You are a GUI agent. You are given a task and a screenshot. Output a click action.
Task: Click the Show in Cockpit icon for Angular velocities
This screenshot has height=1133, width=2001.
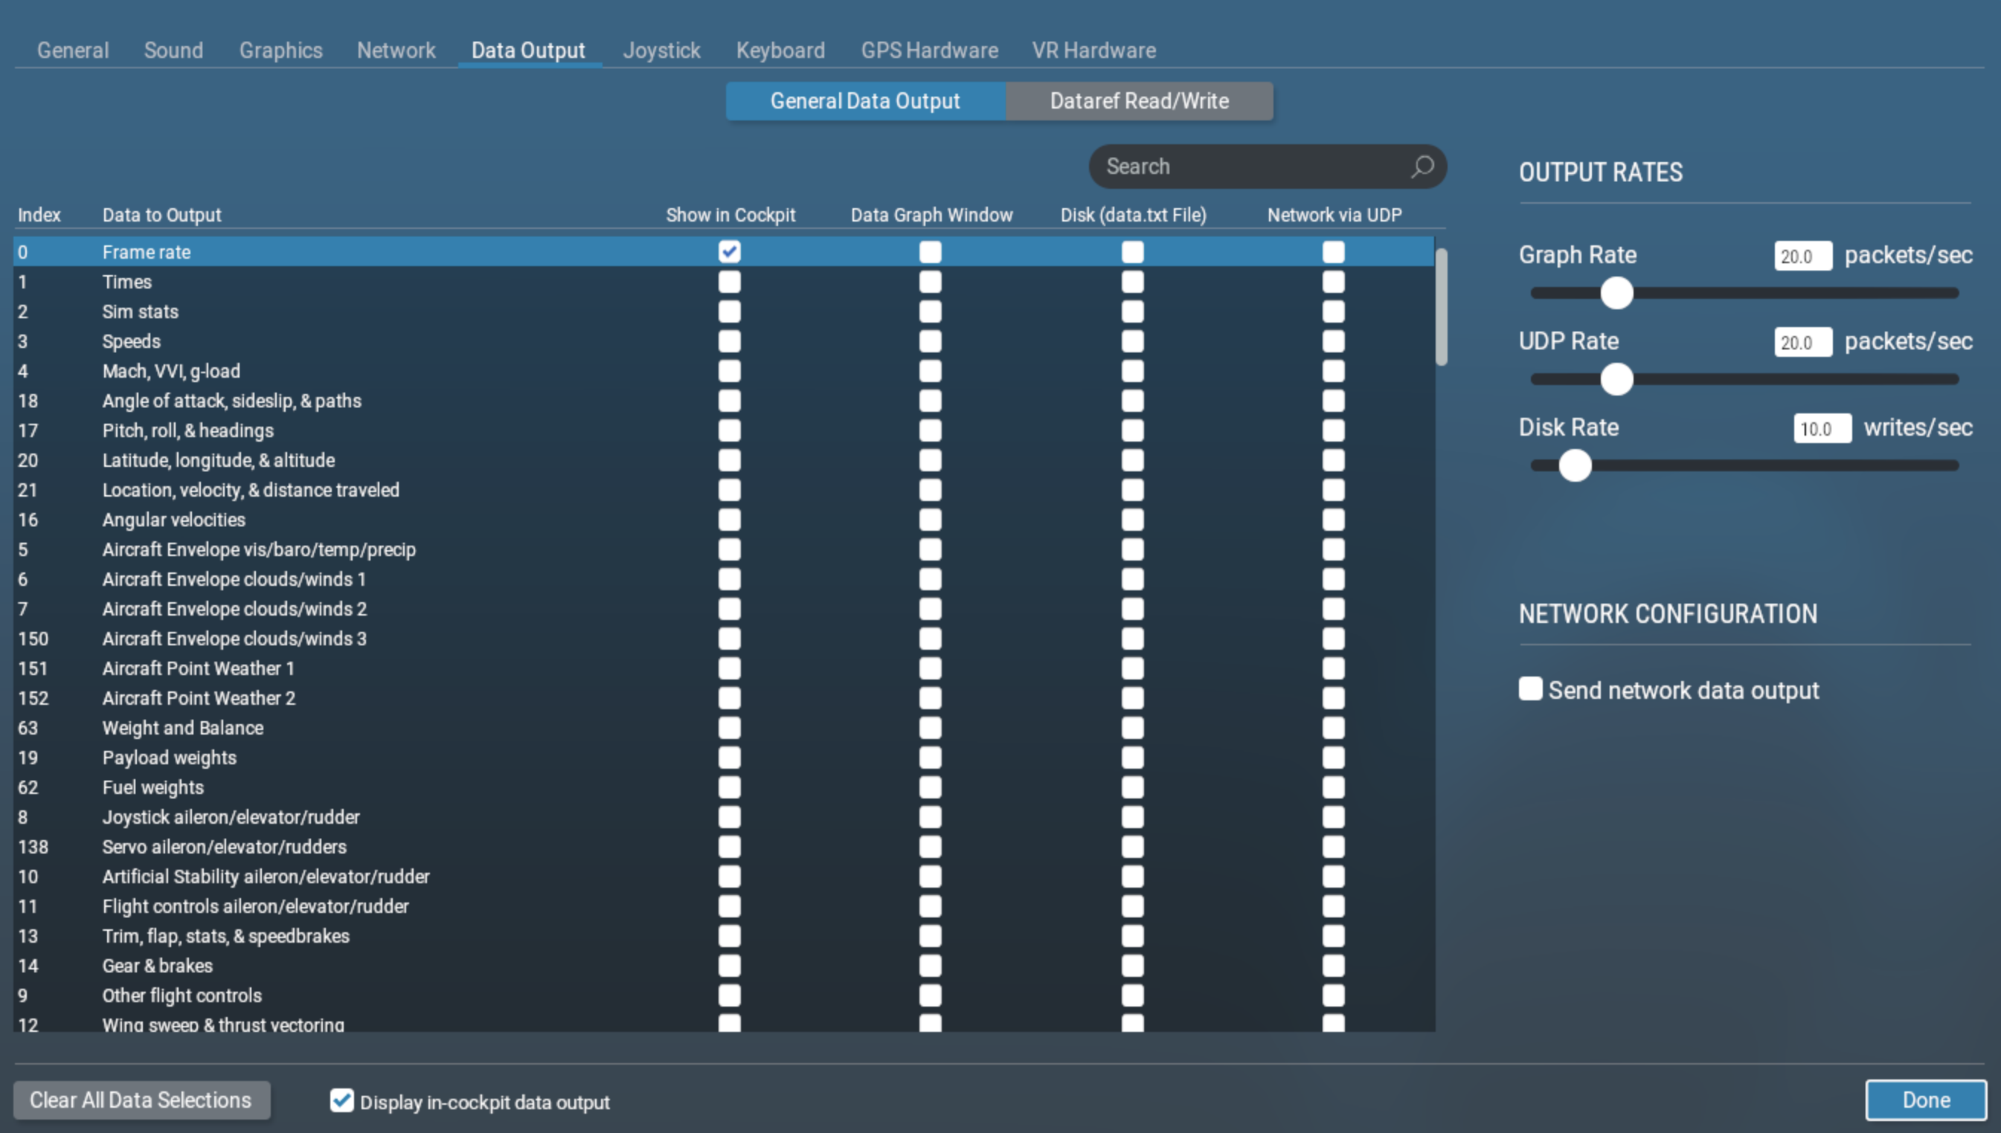click(x=728, y=519)
